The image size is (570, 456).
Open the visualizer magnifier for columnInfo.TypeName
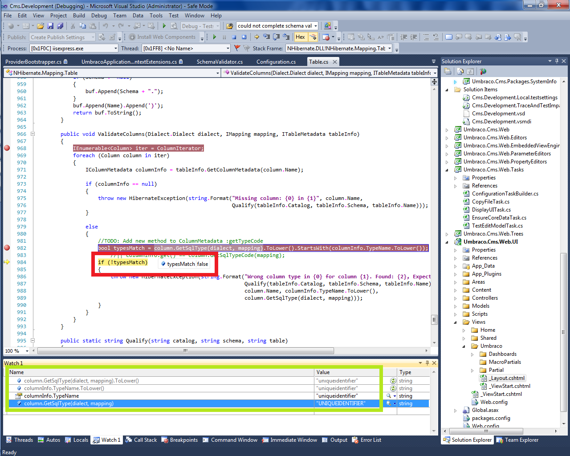tap(389, 396)
